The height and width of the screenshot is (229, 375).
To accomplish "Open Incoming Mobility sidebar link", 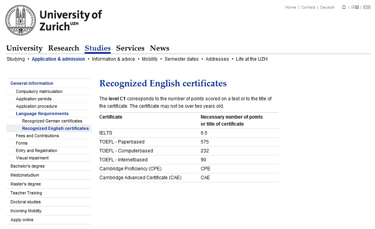I will pos(26,211).
